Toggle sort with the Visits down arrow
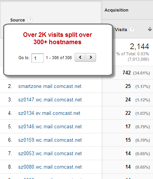 [x=150, y=29]
